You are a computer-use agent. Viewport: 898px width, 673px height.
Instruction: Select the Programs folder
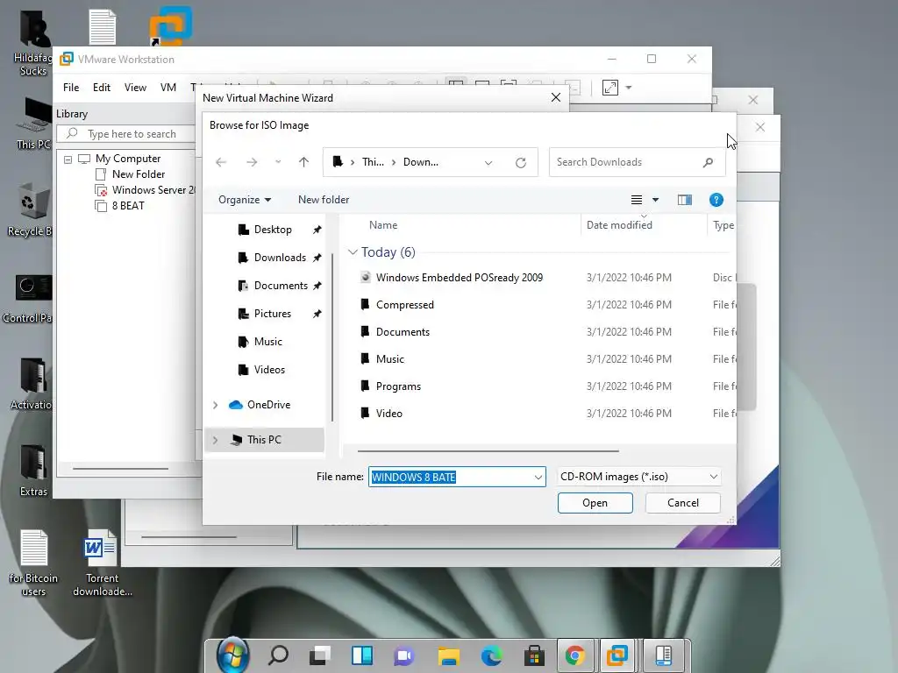398,386
